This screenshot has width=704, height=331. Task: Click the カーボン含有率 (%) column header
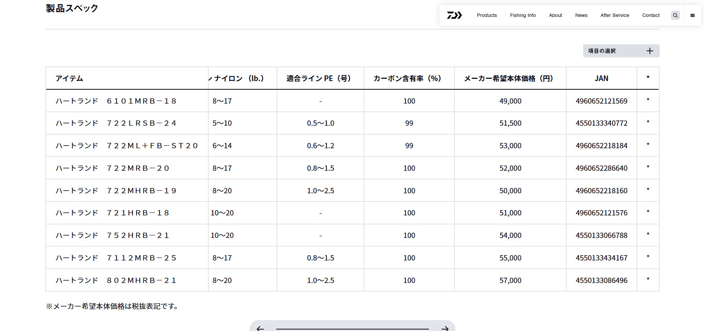(x=409, y=78)
